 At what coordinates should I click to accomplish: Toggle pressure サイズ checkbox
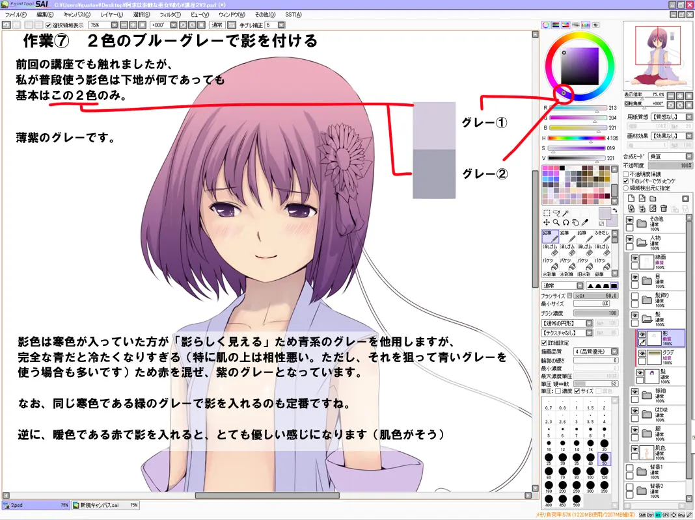(x=577, y=391)
